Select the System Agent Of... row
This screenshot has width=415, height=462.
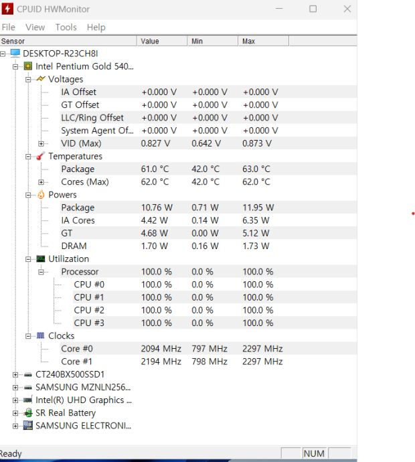coord(208,131)
